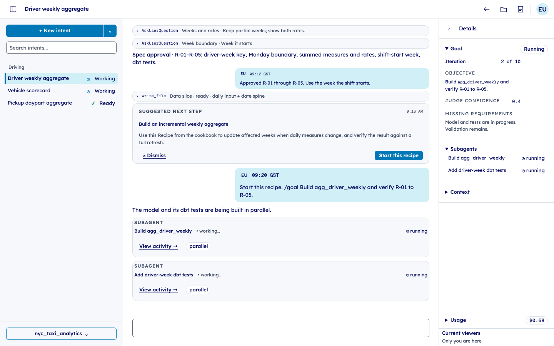Click parallel tag under Add driver-week dbt tests
This screenshot has height=346, width=554.
(199, 290)
